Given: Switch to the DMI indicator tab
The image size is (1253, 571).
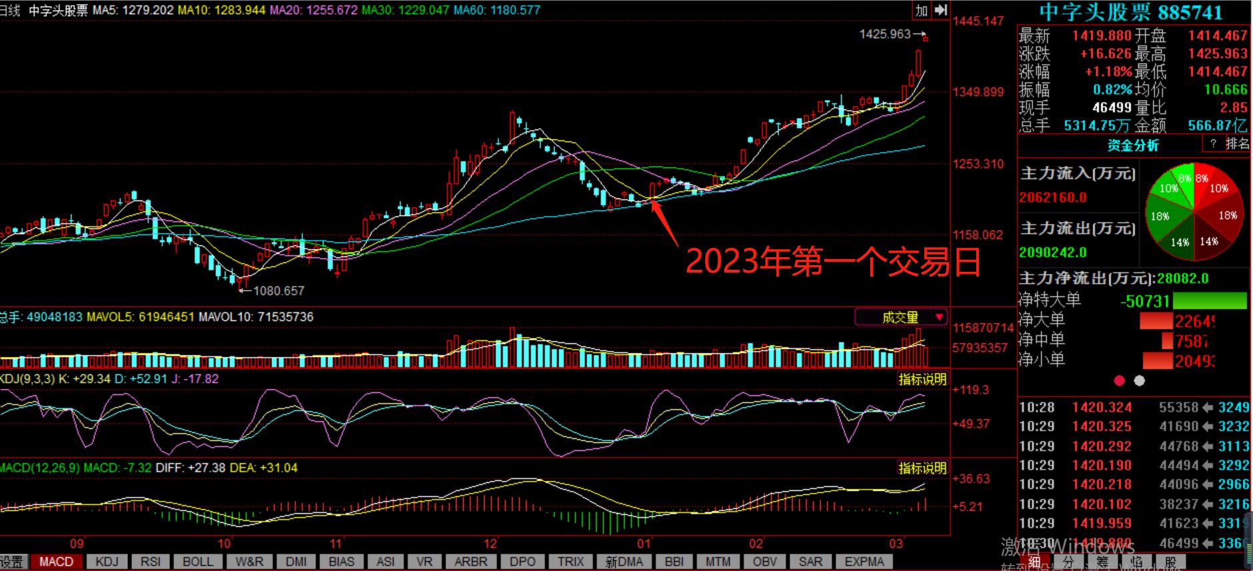Looking at the screenshot, I should coord(296,562).
